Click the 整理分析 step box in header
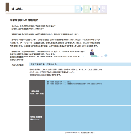Viewport: 136px width, 136px height. 95,9
